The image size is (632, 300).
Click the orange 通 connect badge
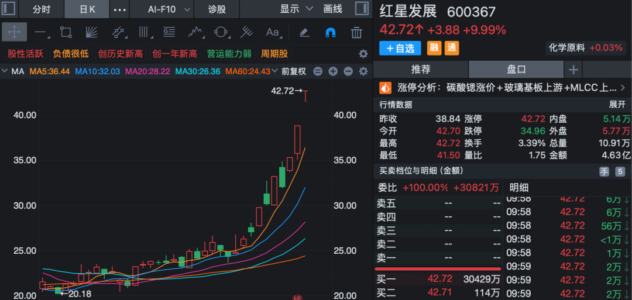tap(452, 49)
